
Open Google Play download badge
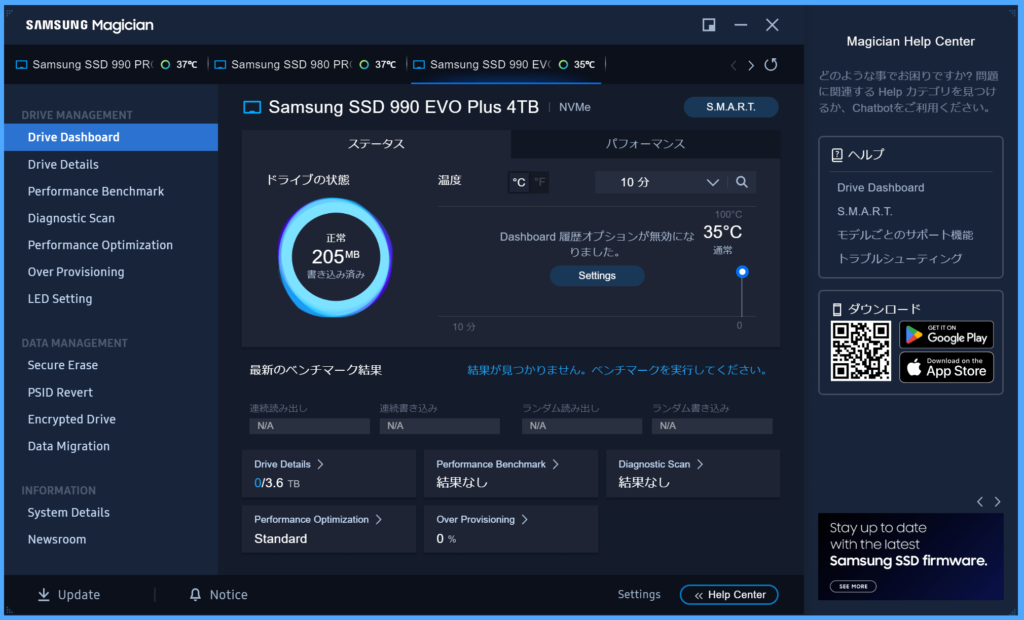[946, 335]
